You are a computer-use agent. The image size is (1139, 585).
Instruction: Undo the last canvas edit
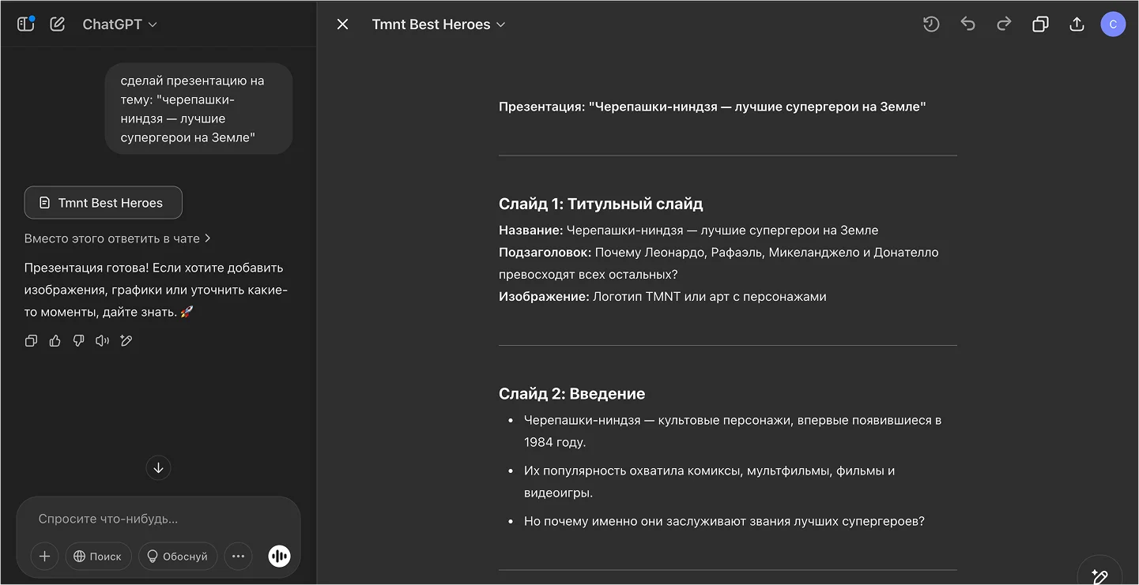point(967,24)
